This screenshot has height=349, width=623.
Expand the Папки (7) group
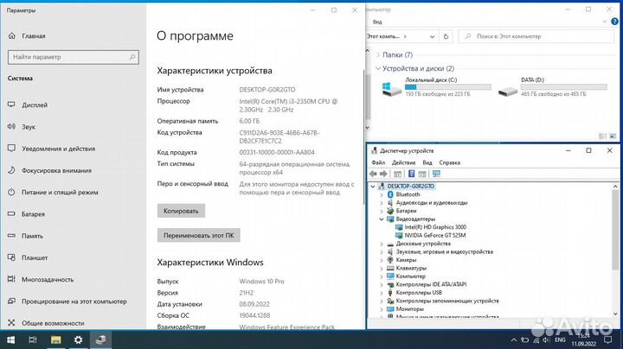coord(378,54)
